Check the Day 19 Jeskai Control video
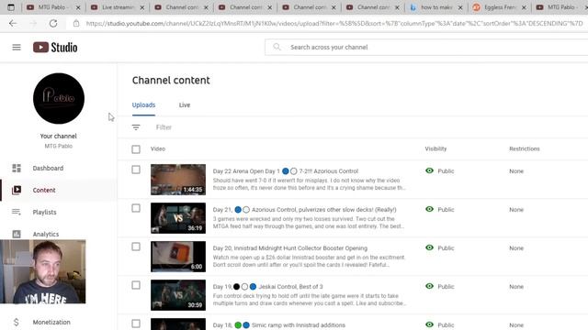The image size is (588, 330). point(136,285)
